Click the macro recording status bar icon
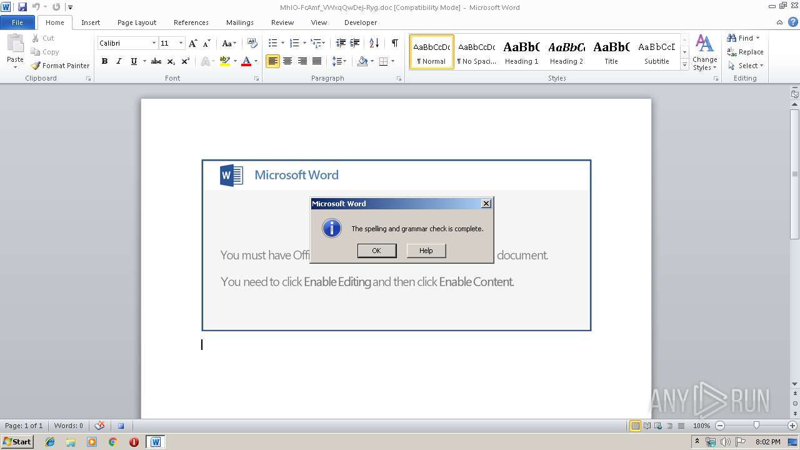 coord(121,426)
